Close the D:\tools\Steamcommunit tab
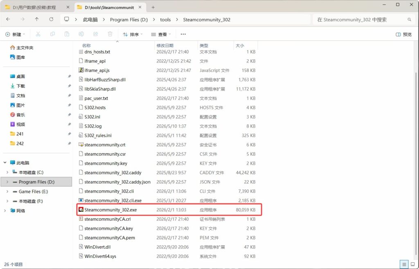419x269 pixels. (x=140, y=7)
